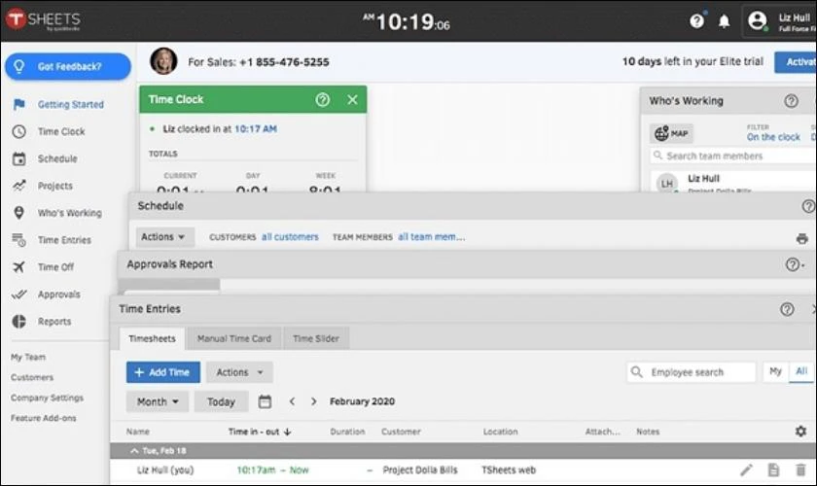Edit Liz Hull's time entry with pencil icon
This screenshot has height=486, width=817.
click(746, 470)
